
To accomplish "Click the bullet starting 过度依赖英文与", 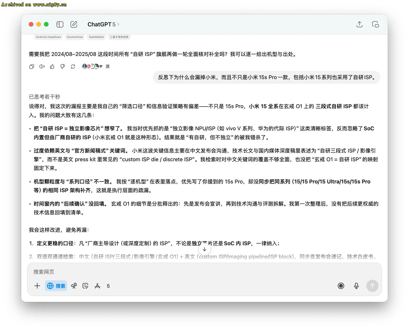I will (x=204, y=159).
